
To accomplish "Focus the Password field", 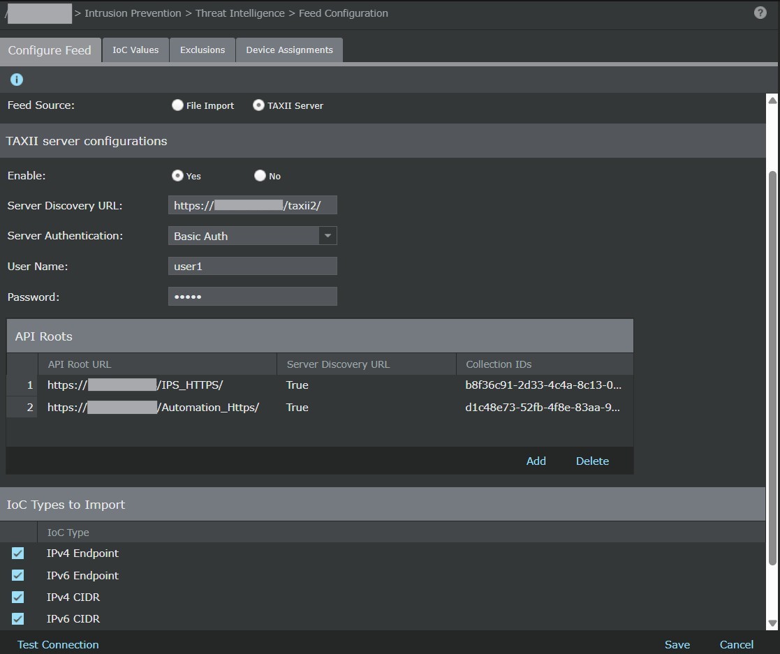I will point(253,297).
